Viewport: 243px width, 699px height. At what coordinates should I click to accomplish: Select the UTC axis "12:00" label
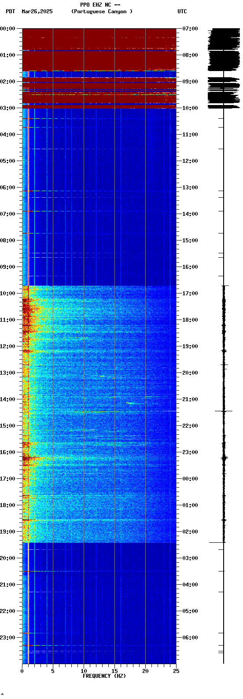pyautogui.click(x=190, y=161)
